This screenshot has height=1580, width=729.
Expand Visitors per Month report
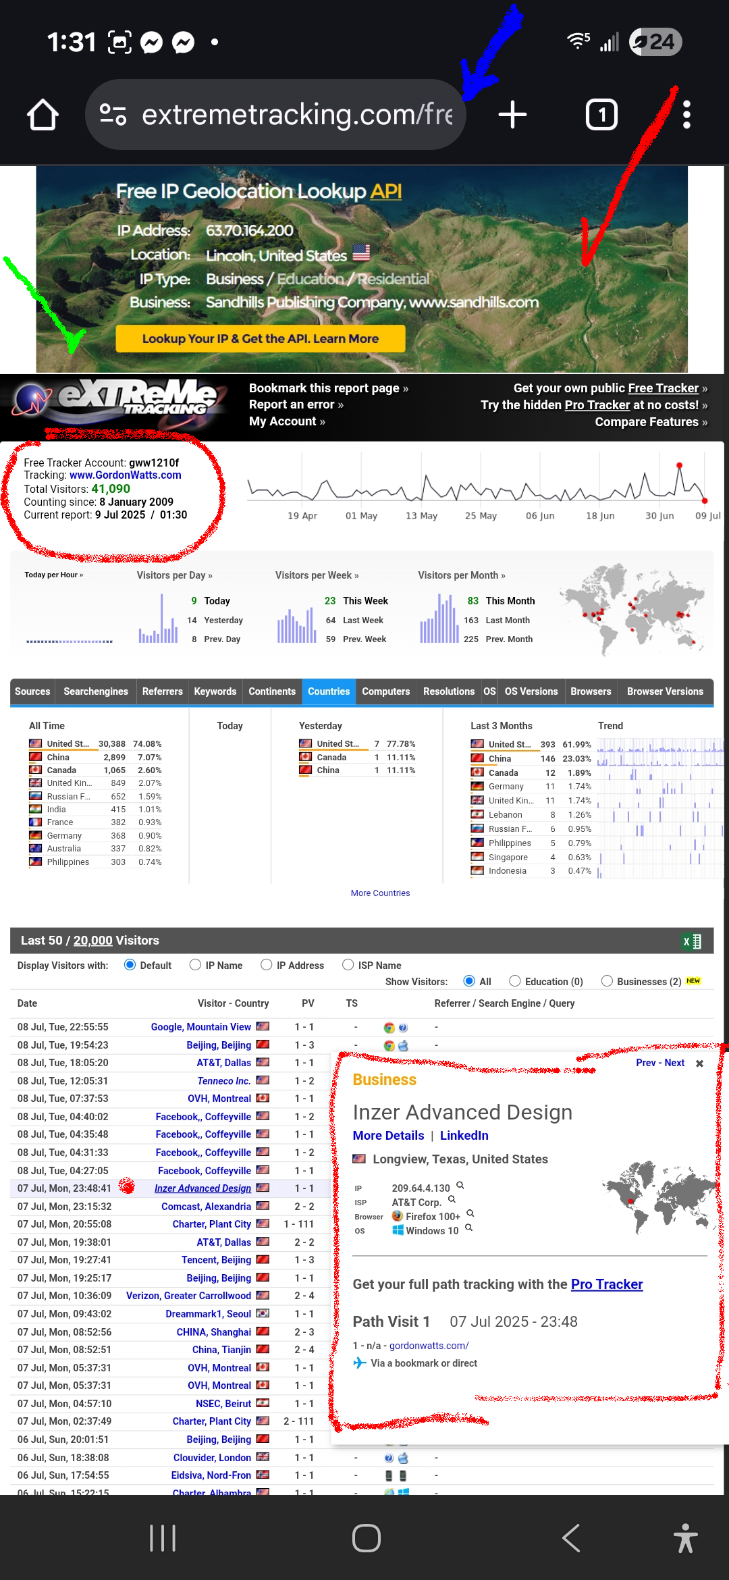tap(461, 575)
